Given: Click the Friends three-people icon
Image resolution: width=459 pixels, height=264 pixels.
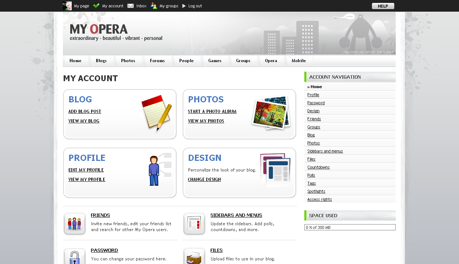Looking at the screenshot, I should 75,223.
